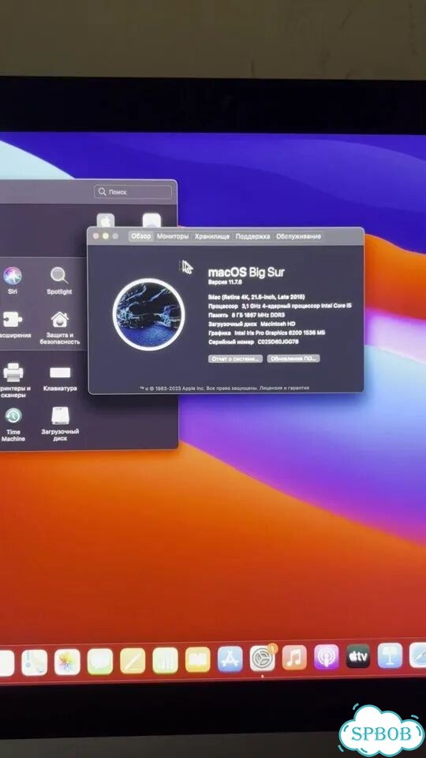Open the Books icon in Dock

(x=197, y=659)
